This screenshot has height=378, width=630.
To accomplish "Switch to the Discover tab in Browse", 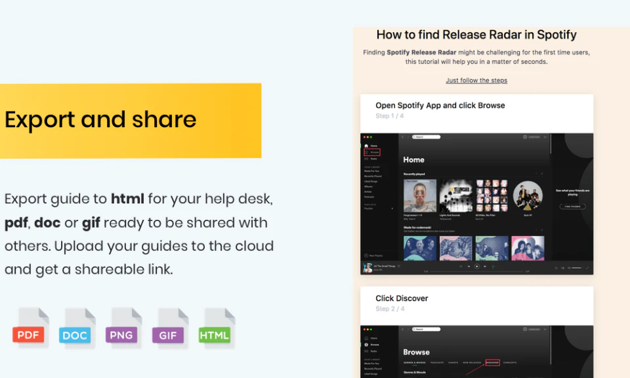I will (492, 362).
